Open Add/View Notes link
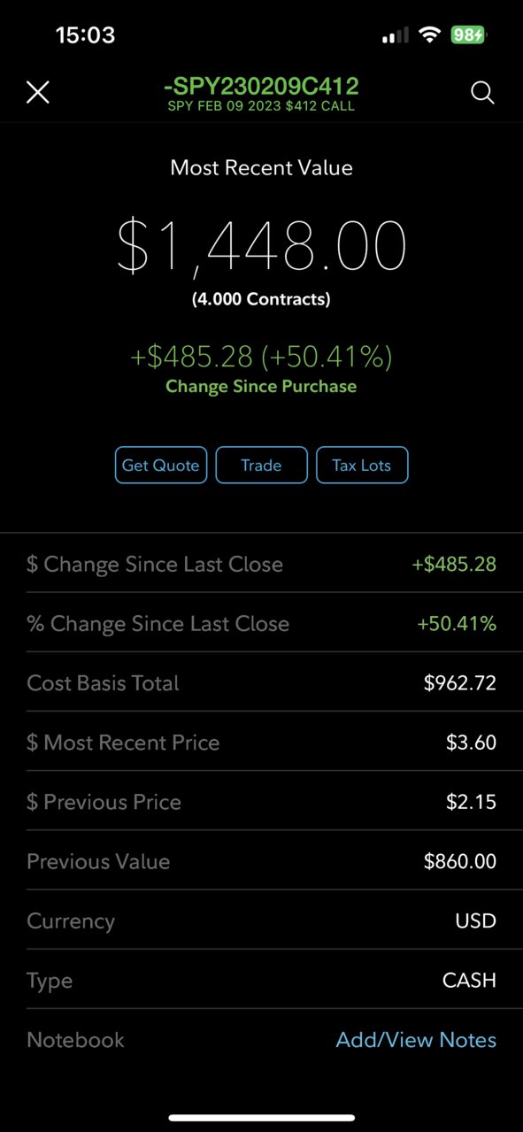 [416, 1040]
